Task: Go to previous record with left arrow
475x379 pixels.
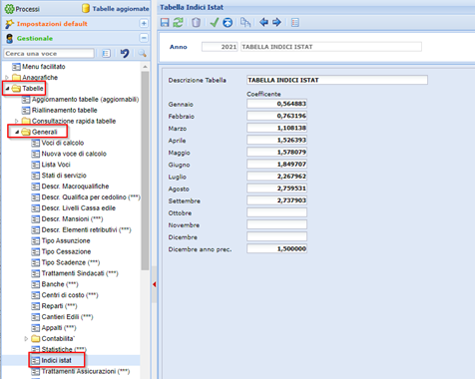Action: 263,22
